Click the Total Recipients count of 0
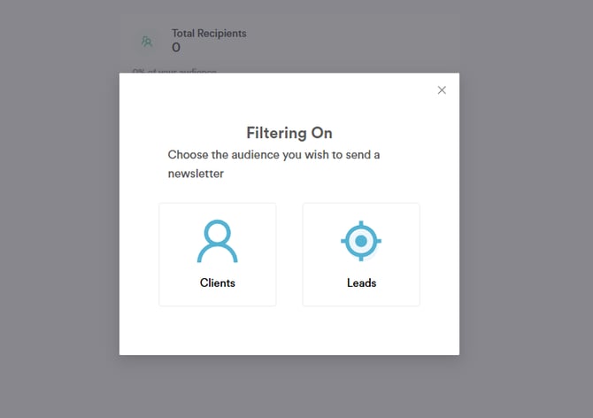Image resolution: width=593 pixels, height=418 pixels. pyautogui.click(x=176, y=48)
